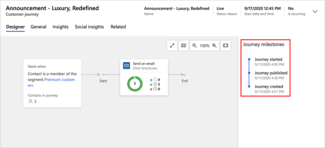Open the minimap icon in canvas toolbar
The height and width of the screenshot is (148, 325).
click(183, 46)
